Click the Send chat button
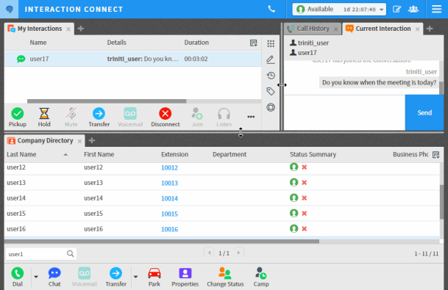The image size is (448, 290). (x=424, y=112)
